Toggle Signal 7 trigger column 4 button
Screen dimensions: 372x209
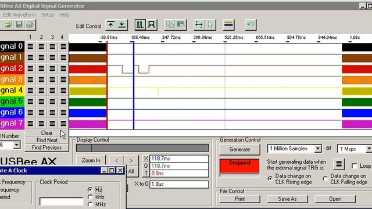coord(63,123)
